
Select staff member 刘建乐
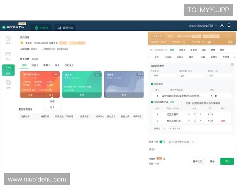pyautogui.click(x=214, y=57)
